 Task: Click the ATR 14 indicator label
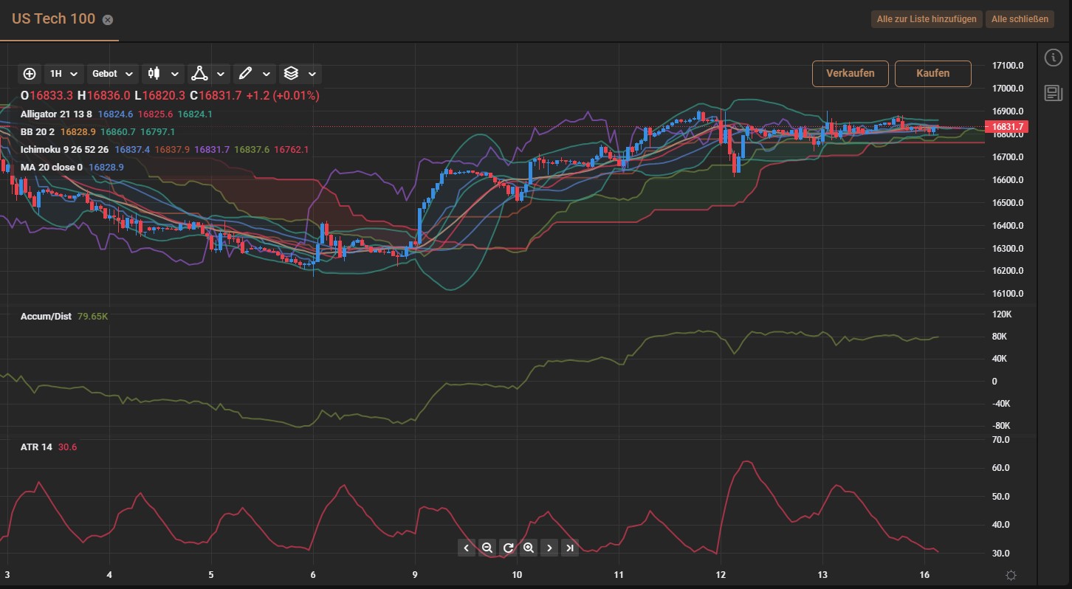(36, 447)
